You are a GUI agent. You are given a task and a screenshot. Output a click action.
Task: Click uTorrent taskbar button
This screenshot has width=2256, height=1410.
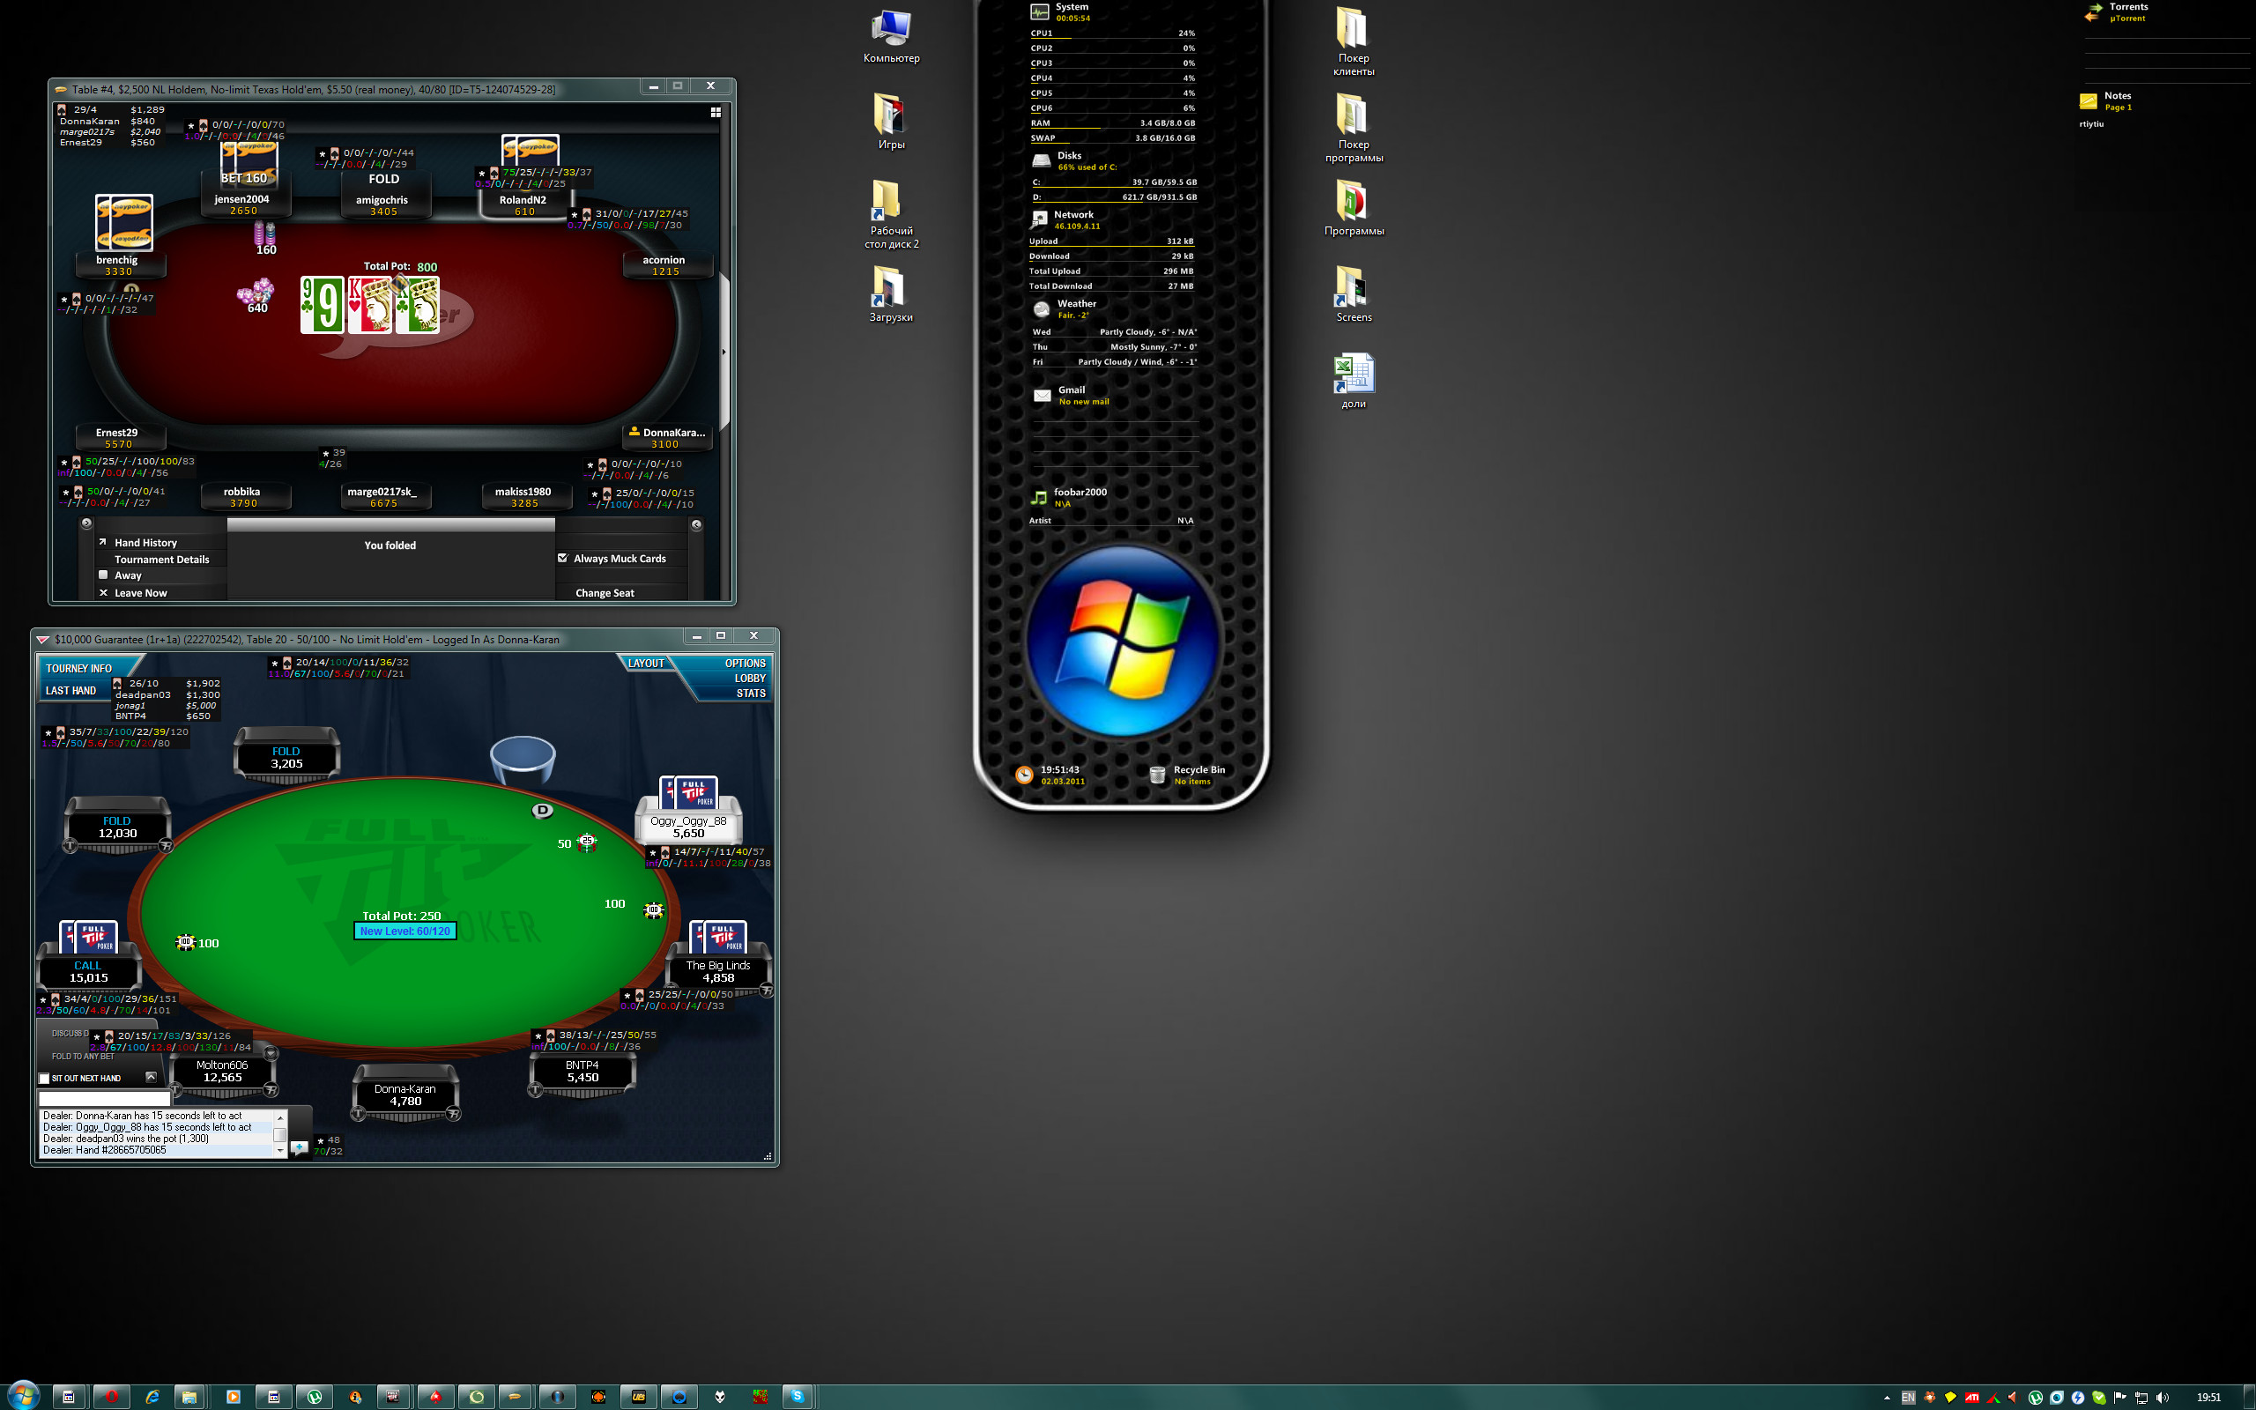pos(314,1396)
